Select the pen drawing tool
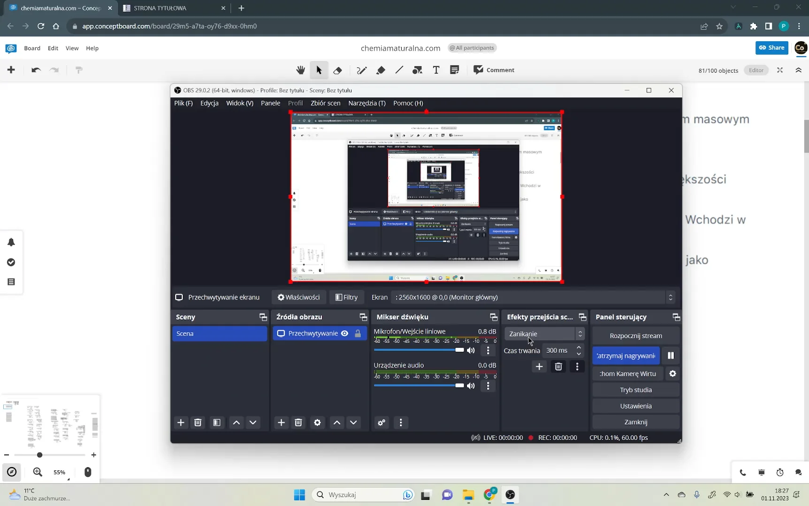Viewport: 809px width, 506px height. 361,70
